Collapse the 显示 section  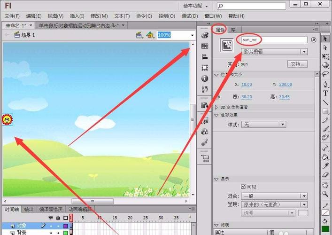pyautogui.click(x=216, y=179)
